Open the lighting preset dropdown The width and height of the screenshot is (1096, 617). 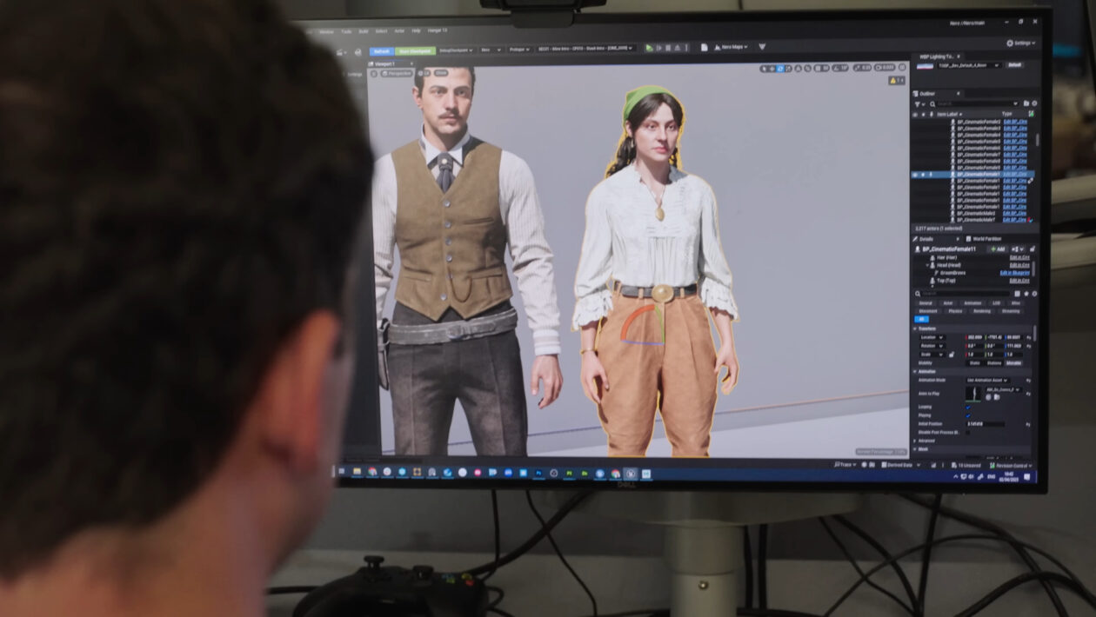pos(969,65)
